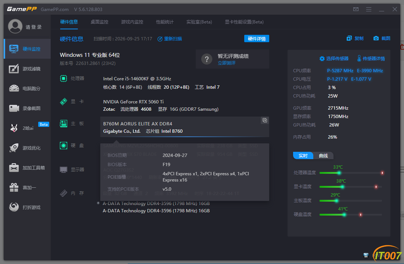Switch to the 游戏内监控 tab
The height and width of the screenshot is (264, 404).
(x=132, y=22)
